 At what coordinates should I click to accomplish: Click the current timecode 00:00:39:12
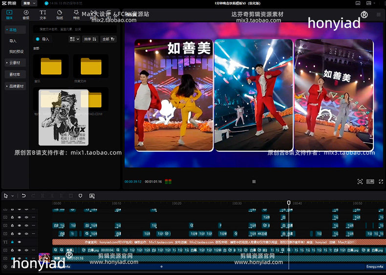click(x=133, y=182)
